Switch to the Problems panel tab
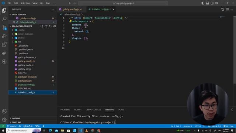This screenshot has width=236, height=133. coord(65,110)
